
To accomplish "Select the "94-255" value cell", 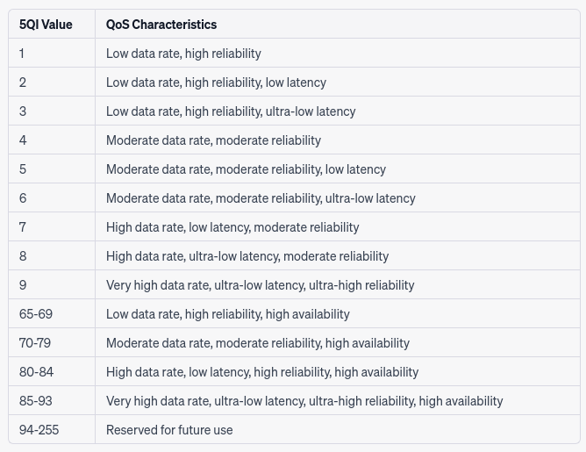I will click(39, 430).
